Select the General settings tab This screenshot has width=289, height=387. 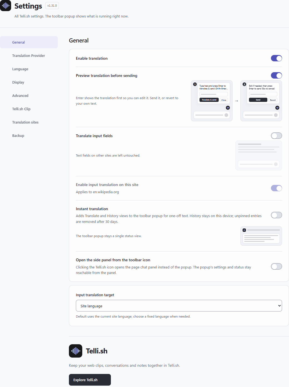(x=29, y=42)
